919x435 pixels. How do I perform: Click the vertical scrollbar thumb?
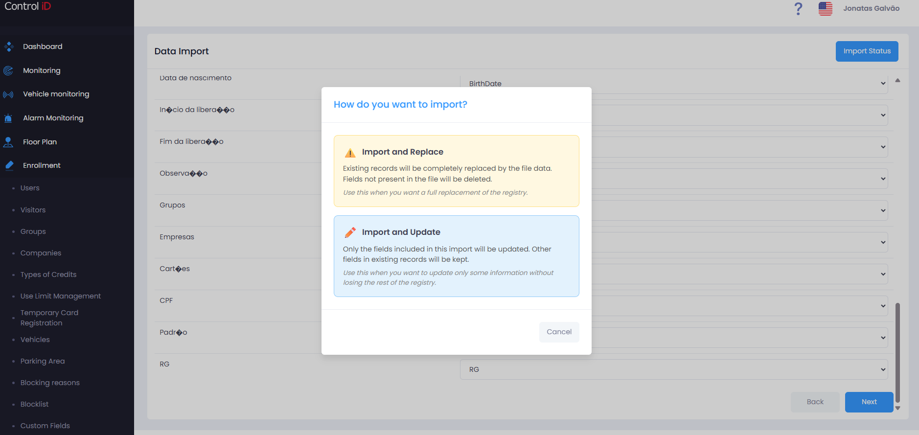click(x=897, y=352)
